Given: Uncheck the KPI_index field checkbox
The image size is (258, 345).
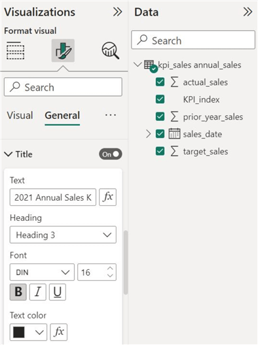Looking at the screenshot, I should pyautogui.click(x=160, y=99).
